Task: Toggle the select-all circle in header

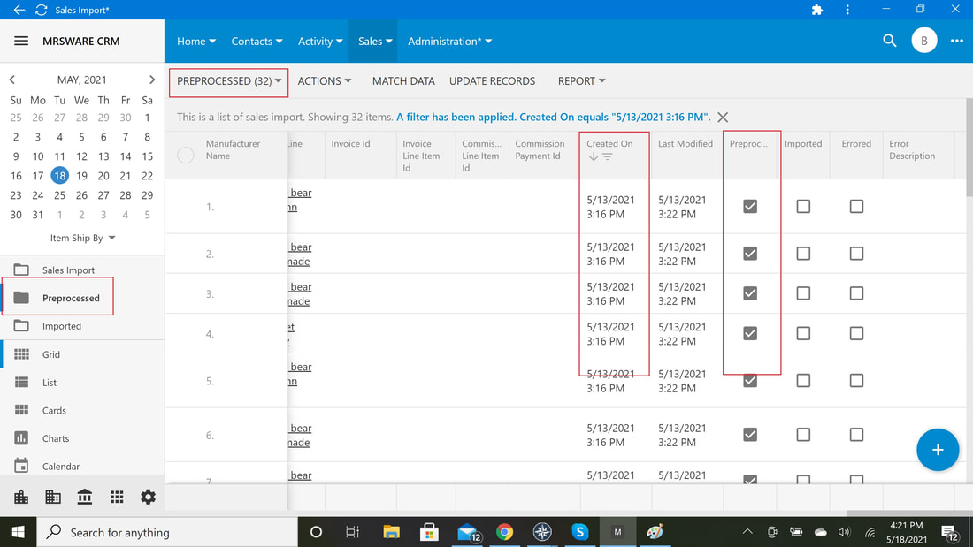Action: tap(186, 155)
